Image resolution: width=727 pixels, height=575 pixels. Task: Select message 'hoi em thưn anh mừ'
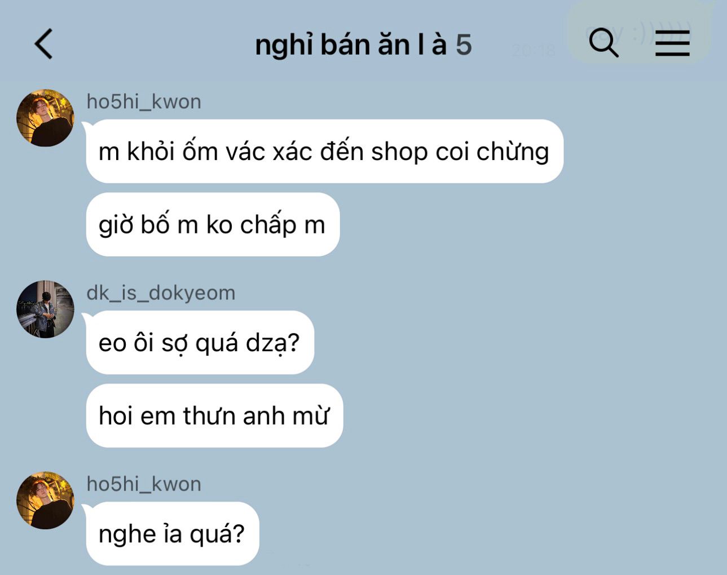[x=214, y=415]
